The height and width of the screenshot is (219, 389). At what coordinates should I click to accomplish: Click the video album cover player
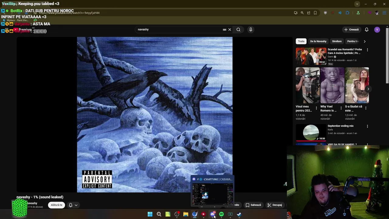coord(155,115)
